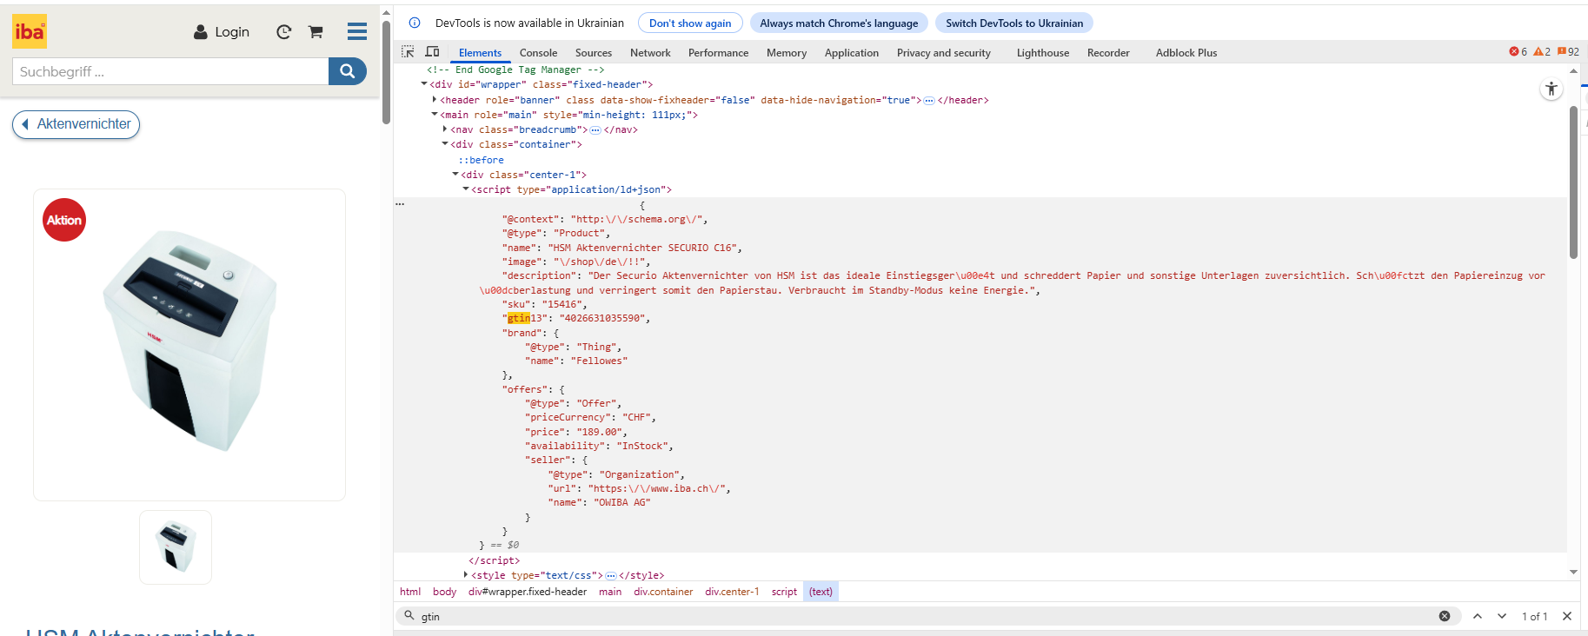The image size is (1588, 636).
Task: Select div#wrapper.fixed-header breadcrumb
Action: [x=528, y=592]
